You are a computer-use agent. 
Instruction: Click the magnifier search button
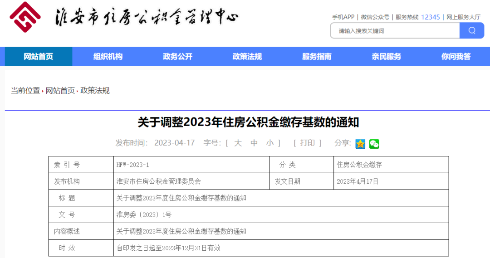pos(471,31)
